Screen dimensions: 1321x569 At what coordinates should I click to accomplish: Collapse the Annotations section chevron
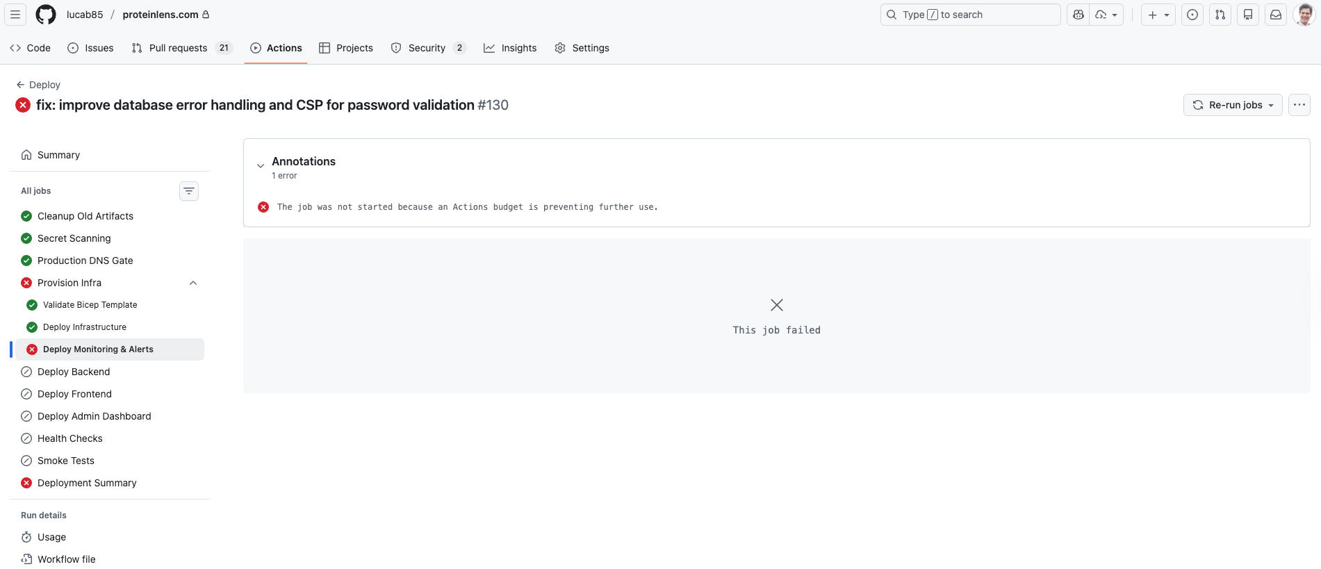tap(261, 165)
